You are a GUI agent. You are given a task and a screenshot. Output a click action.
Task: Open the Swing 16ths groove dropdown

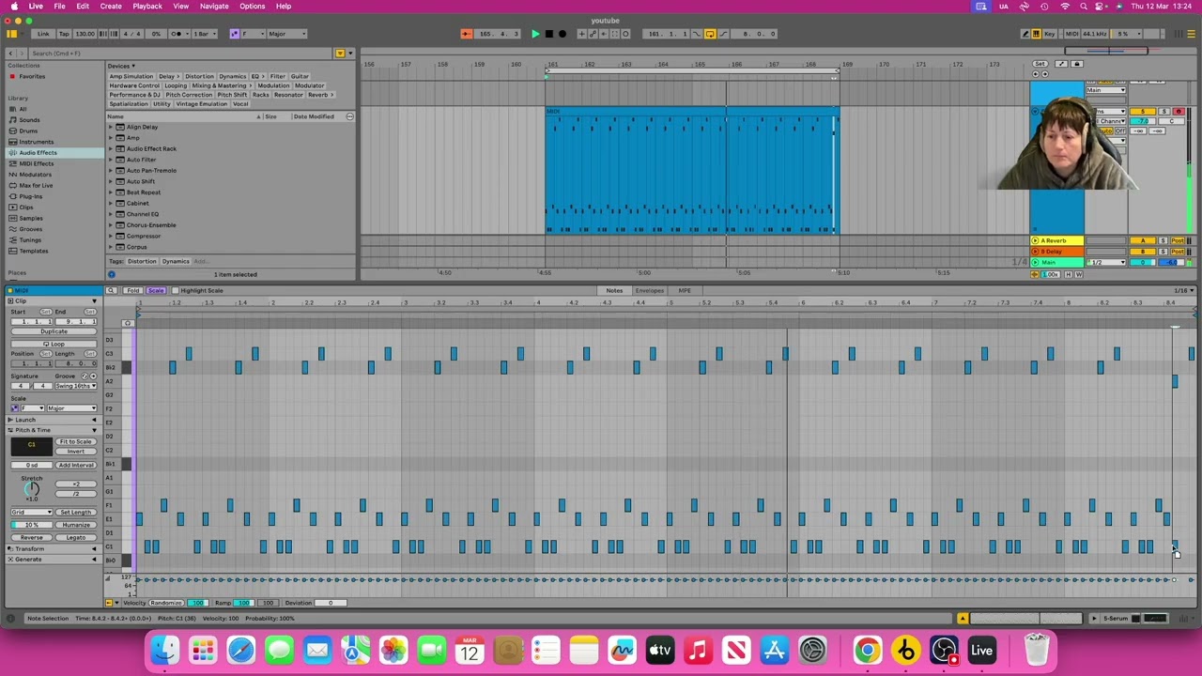point(76,386)
